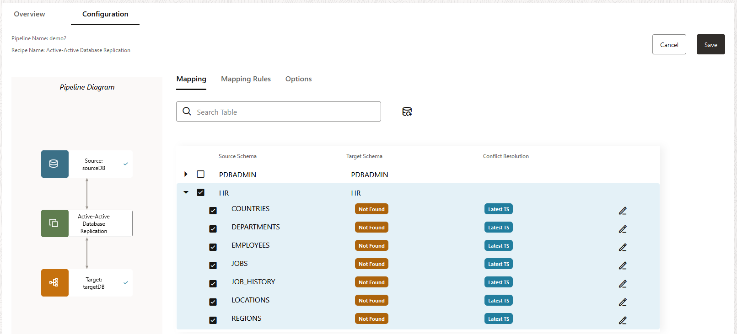The width and height of the screenshot is (737, 334).
Task: Select Active-Active Database Replication node label
Action: point(94,223)
